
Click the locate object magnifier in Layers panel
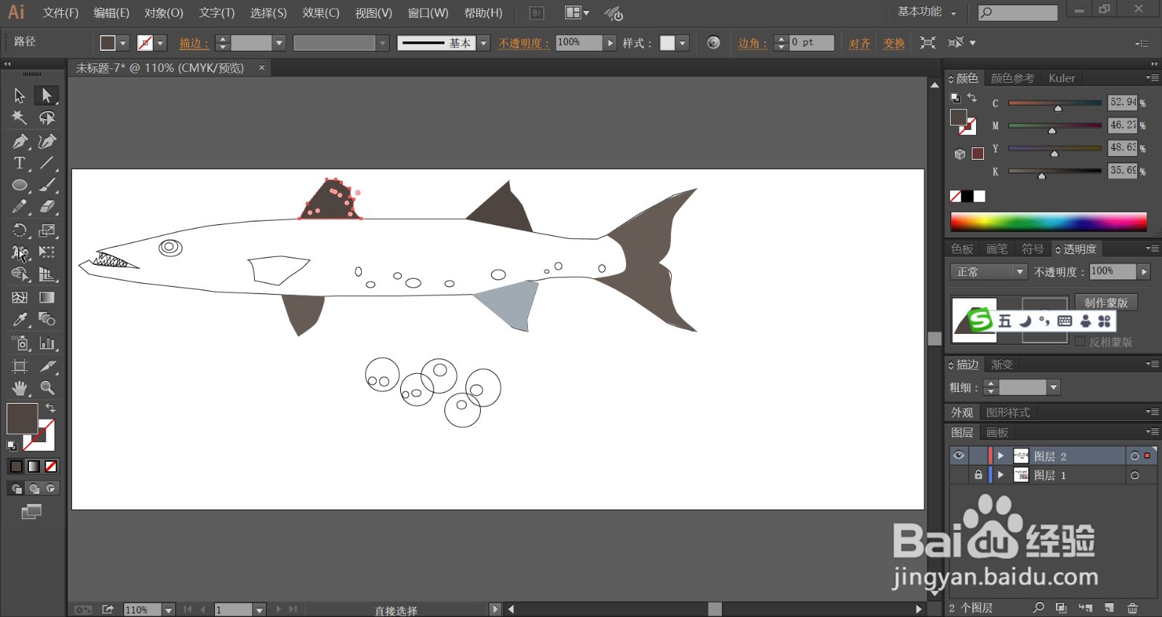1039,608
